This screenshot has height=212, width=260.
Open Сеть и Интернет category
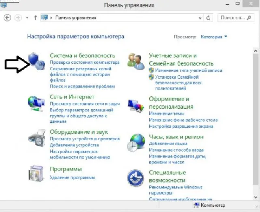click(72, 97)
